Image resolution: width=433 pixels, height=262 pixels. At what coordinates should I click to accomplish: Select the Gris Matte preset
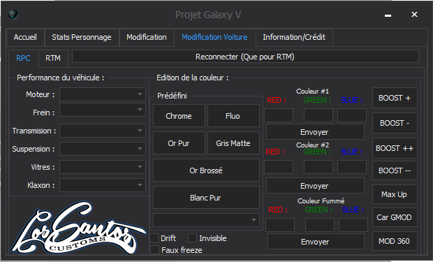(233, 143)
